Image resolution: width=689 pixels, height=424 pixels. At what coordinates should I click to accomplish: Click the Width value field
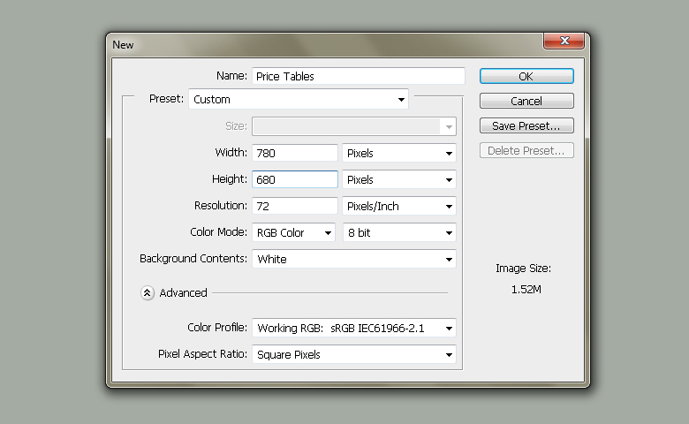click(x=295, y=154)
